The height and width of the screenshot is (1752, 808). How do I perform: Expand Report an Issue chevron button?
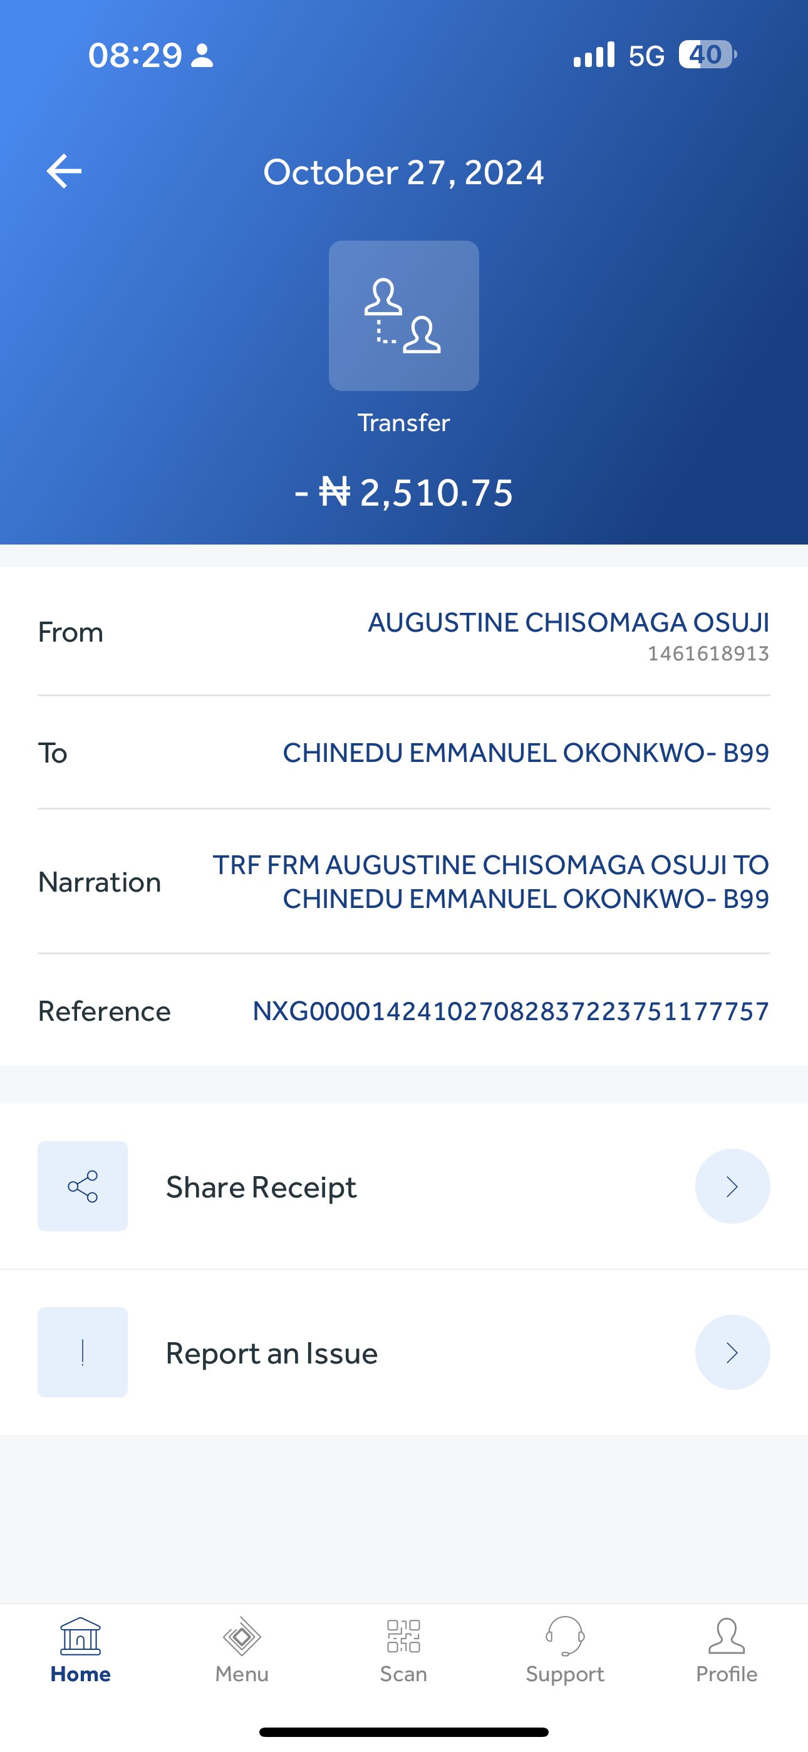click(732, 1352)
